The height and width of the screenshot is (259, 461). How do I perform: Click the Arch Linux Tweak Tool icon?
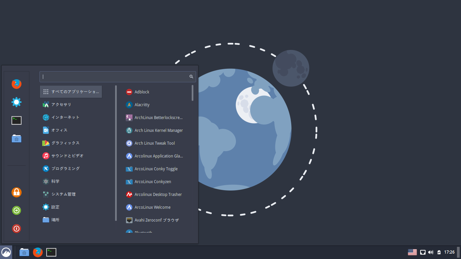point(129,143)
